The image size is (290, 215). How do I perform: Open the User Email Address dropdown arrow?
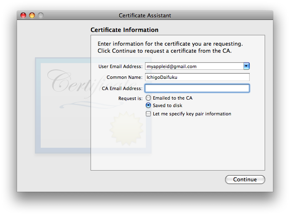tap(246, 66)
